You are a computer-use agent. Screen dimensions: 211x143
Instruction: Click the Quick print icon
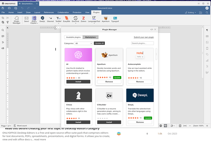(16, 8)
